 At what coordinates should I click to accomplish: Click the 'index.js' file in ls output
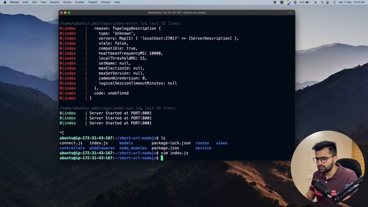pyautogui.click(x=98, y=143)
